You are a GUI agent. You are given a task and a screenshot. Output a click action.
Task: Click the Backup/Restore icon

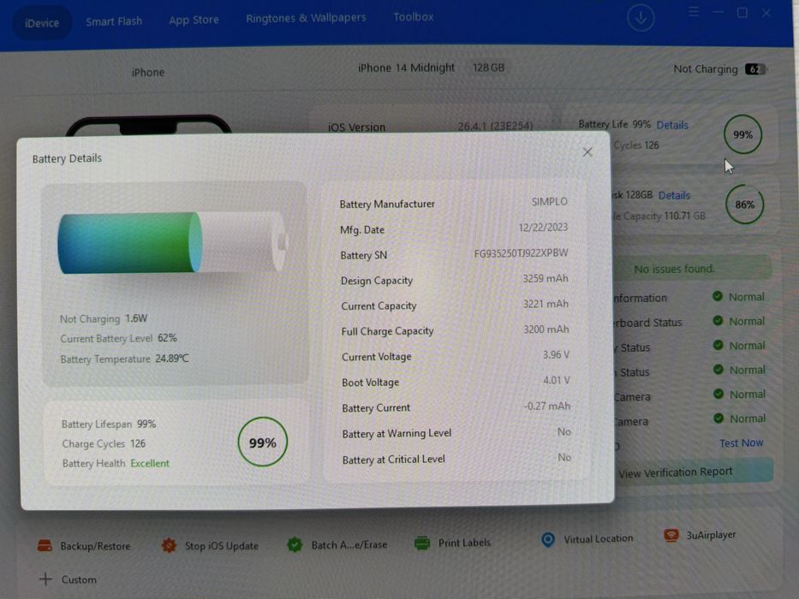[x=45, y=546]
